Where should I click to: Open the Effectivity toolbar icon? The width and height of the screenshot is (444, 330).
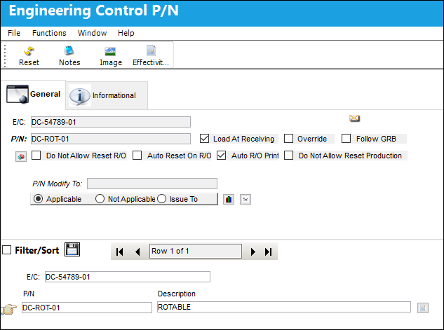coord(151,56)
